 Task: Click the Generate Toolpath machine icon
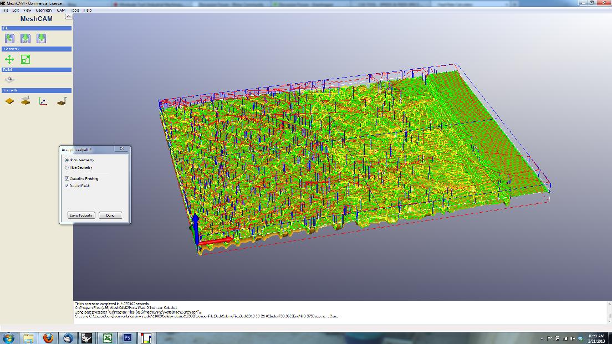click(x=62, y=101)
